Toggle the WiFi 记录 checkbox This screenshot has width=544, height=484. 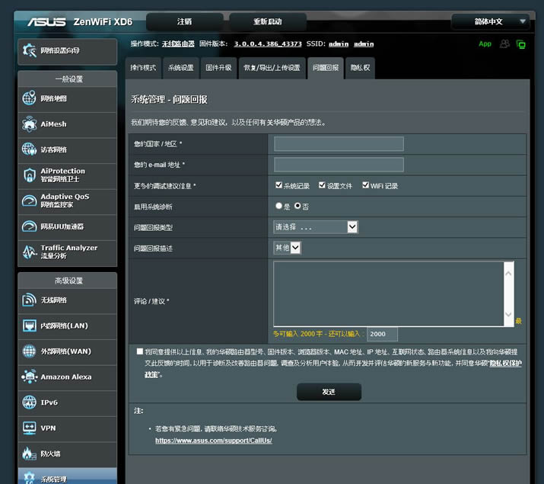(x=365, y=185)
